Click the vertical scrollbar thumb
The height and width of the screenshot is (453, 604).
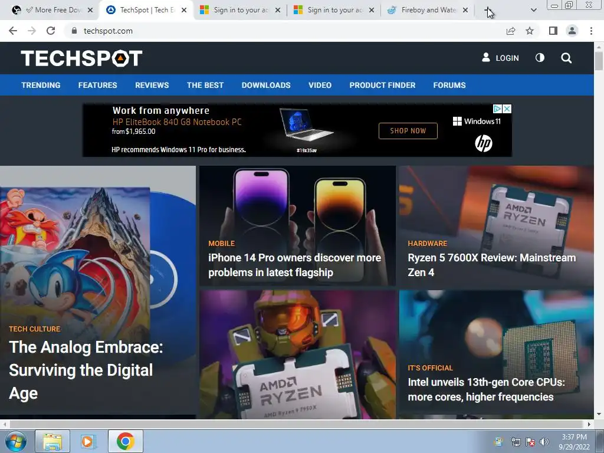[x=599, y=61]
